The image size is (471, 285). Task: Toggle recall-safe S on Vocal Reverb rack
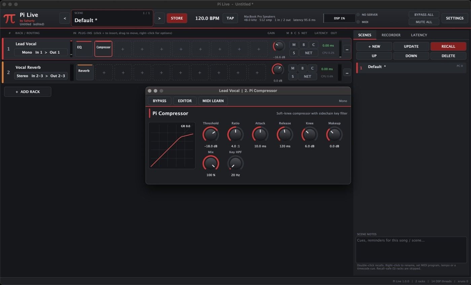[293, 76]
